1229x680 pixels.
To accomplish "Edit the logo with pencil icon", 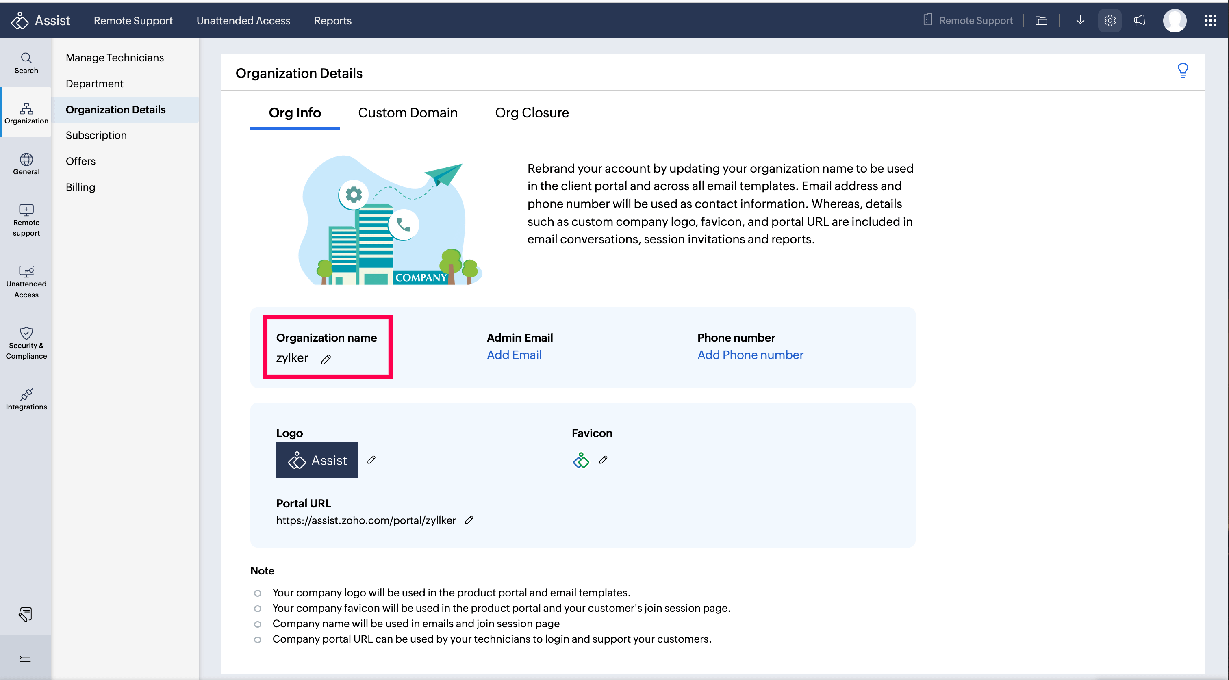I will [371, 460].
